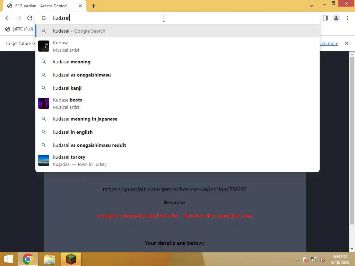Click scrollbar down arrow
355x266 pixels.
(x=352, y=249)
